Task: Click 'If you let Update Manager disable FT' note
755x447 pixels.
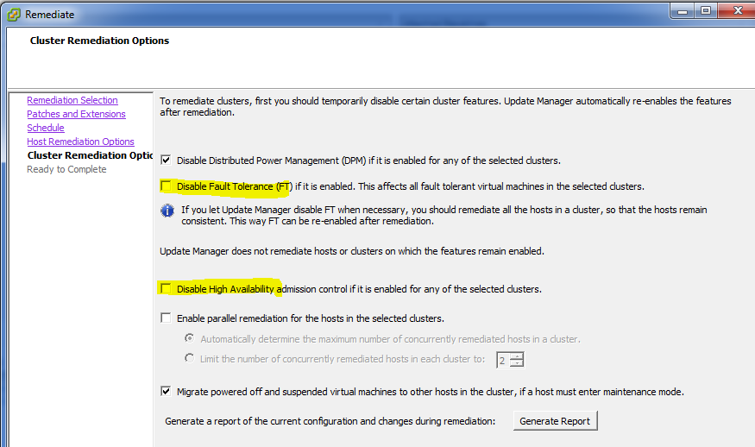Action: [444, 216]
